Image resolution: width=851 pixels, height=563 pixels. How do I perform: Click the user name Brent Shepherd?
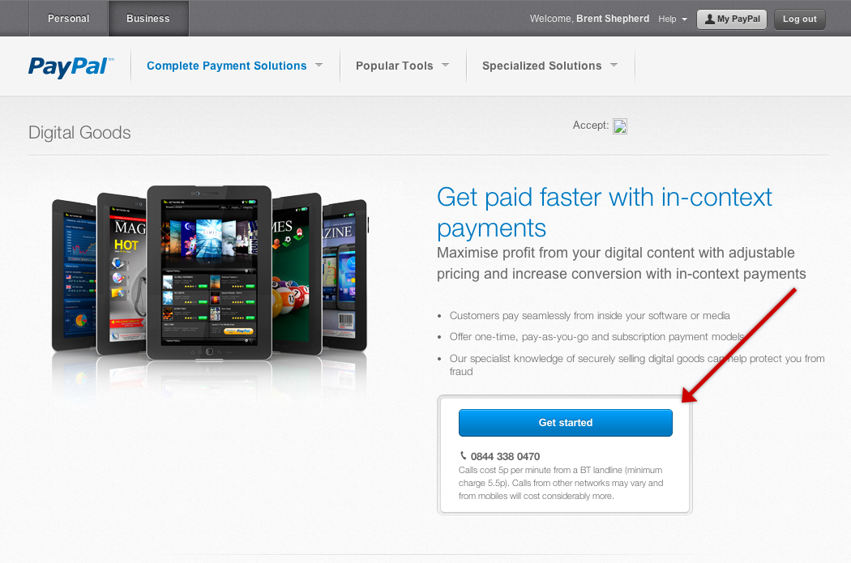613,19
